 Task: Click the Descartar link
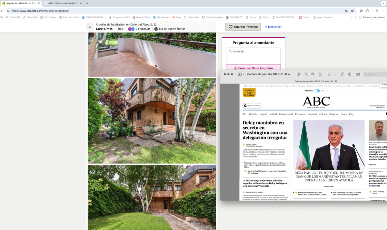pos(273,27)
